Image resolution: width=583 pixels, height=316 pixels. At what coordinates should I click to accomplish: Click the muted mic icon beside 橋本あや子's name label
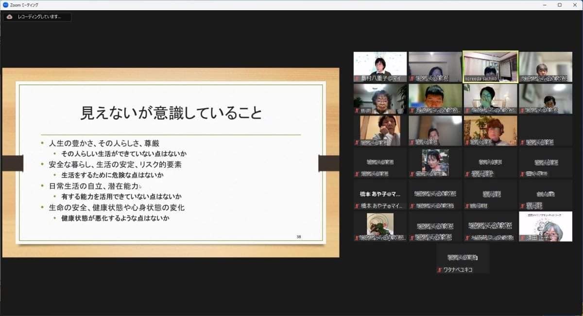[358, 206]
